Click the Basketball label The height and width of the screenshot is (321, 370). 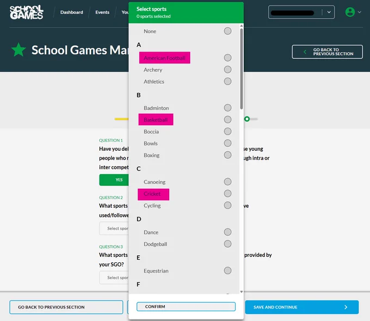[x=156, y=120]
